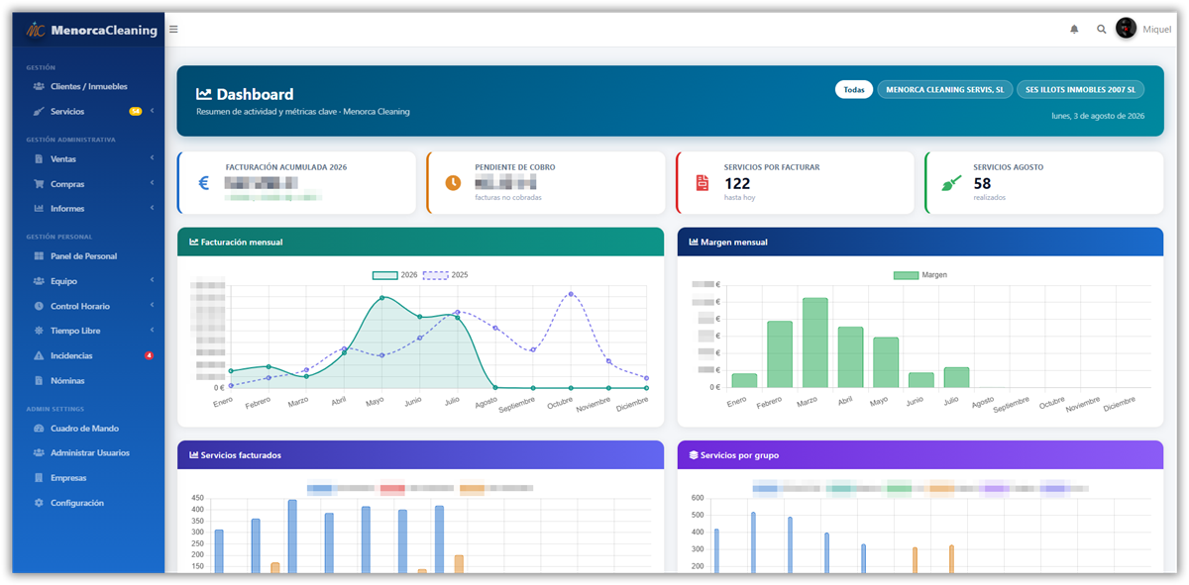The image size is (1189, 585).
Task: Click the Marzo bar in Margen mensual
Action: click(x=814, y=342)
